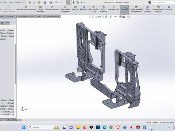Click Zoom to Area icon
Screen dimensions: 175x131
[x=93, y=17]
